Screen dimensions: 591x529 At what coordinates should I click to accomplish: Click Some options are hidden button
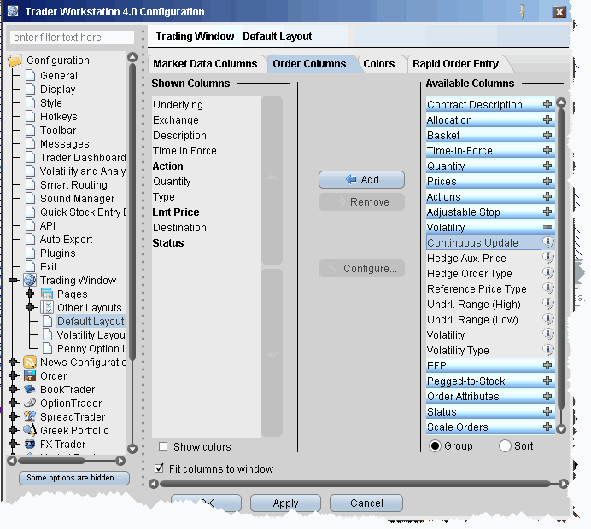(x=74, y=478)
